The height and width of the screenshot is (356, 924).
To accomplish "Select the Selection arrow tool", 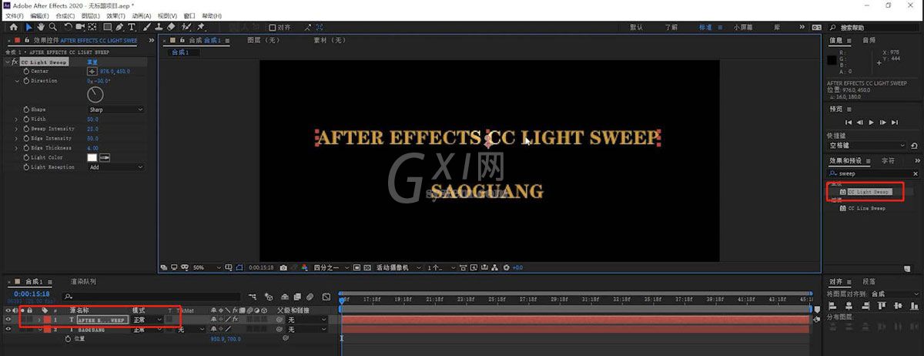I will click(29, 27).
